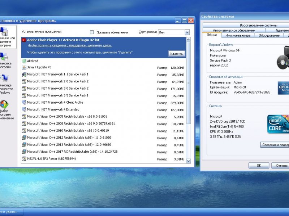The image size is (289, 216).
Task: Click the Сведения о поддержке button
Action: [275, 145]
